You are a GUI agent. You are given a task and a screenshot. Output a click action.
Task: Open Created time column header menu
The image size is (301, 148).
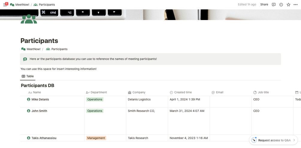click(x=183, y=92)
